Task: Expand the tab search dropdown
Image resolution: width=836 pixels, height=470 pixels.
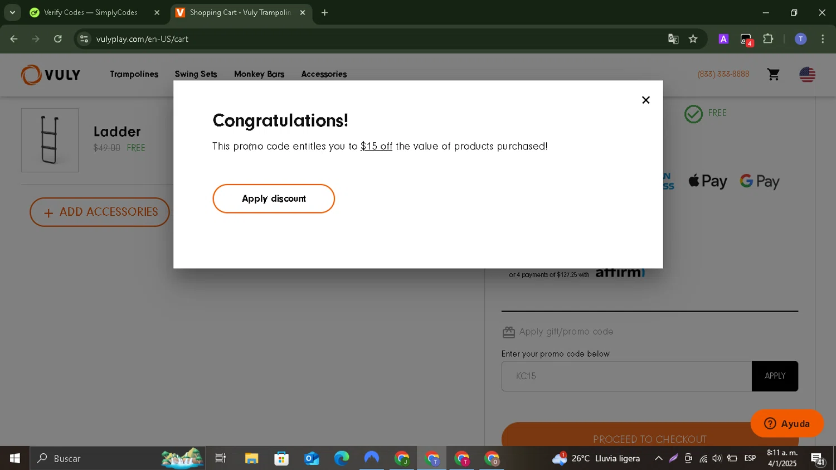Action: (12, 12)
